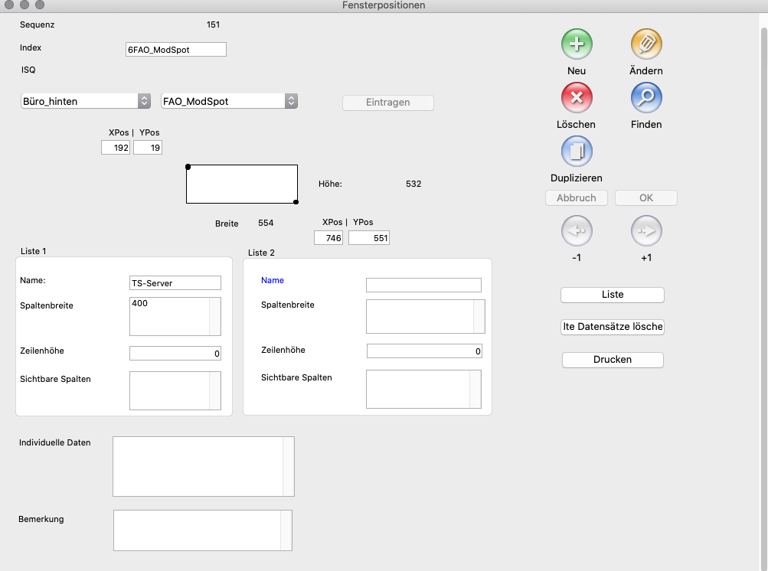
Task: Click the Liste 2 Name input field
Action: tap(423, 285)
